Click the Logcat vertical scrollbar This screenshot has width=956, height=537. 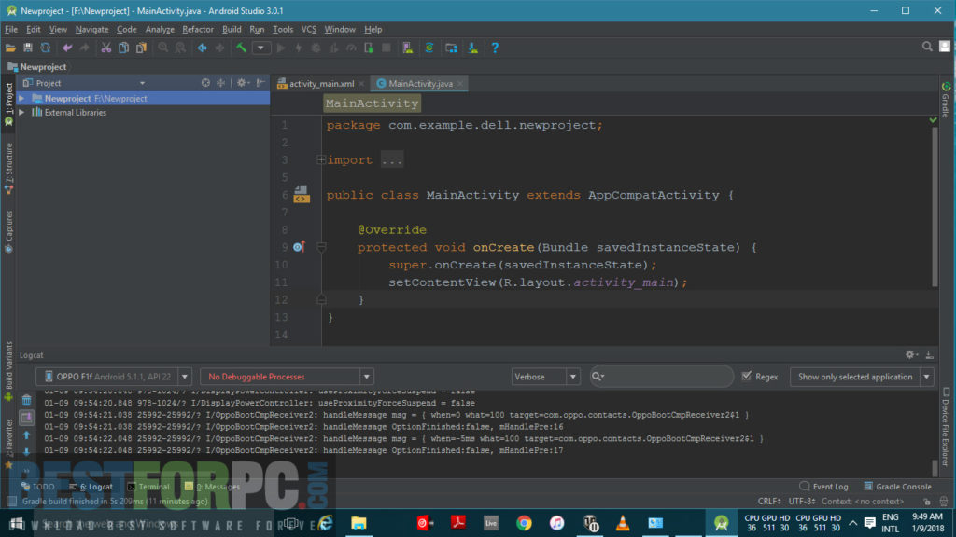pos(935,468)
